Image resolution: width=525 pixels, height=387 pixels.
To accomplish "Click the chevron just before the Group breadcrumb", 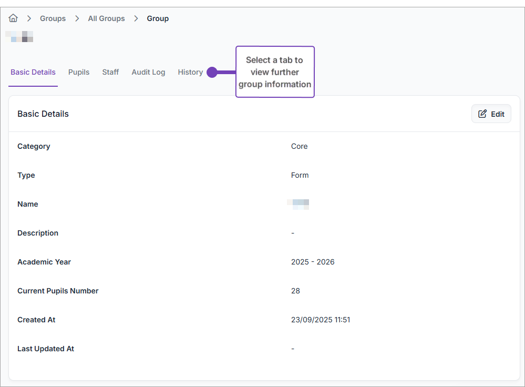I will 136,18.
